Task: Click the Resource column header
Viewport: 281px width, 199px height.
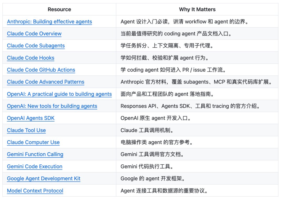Action: pyautogui.click(x=59, y=9)
